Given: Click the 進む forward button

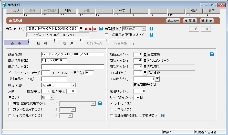Looking at the screenshot, I should click(207, 21).
